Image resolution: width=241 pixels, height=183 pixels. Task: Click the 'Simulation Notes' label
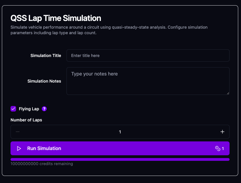(x=44, y=81)
